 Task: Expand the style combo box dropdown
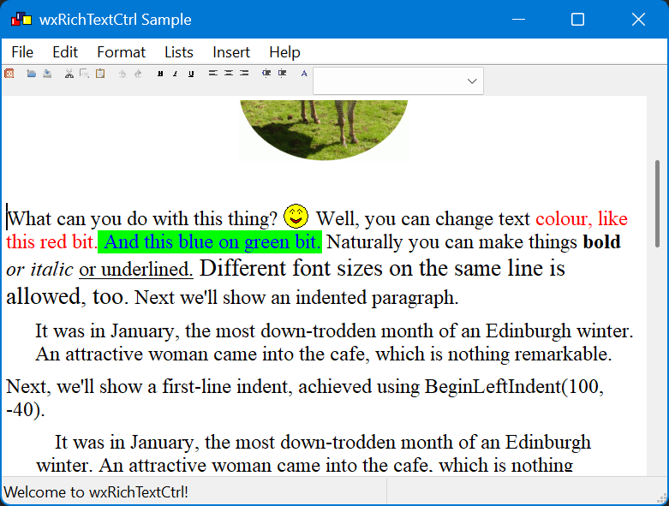click(471, 81)
